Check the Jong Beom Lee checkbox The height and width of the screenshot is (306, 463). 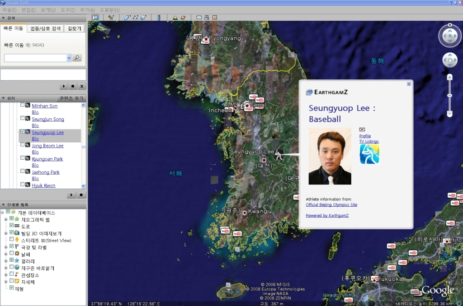[23, 144]
